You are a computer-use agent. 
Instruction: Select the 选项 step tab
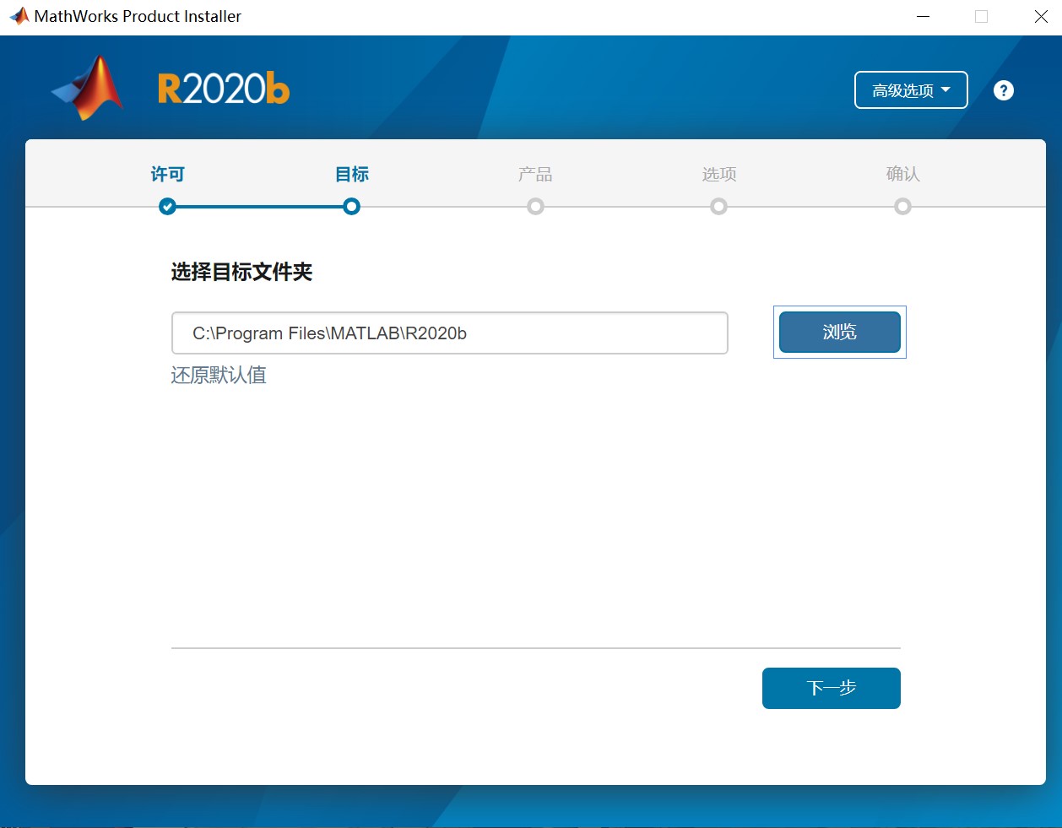719,174
